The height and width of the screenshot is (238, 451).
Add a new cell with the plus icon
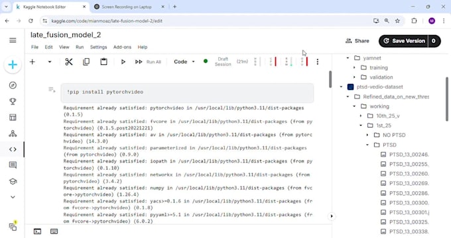[x=32, y=61]
